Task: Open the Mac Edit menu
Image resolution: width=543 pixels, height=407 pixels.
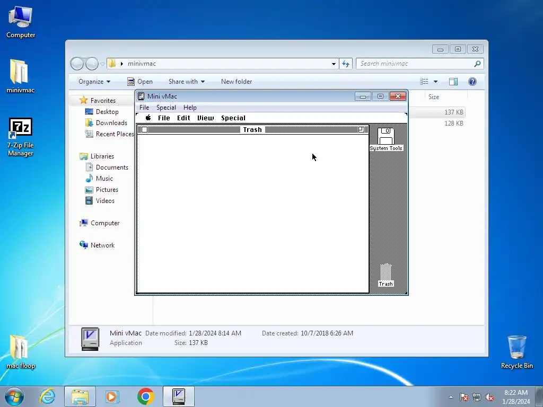Action: point(183,118)
